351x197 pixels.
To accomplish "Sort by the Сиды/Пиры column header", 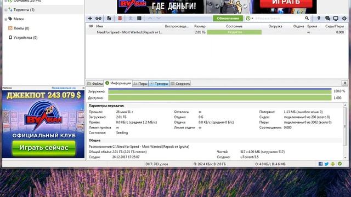I will [x=335, y=26].
